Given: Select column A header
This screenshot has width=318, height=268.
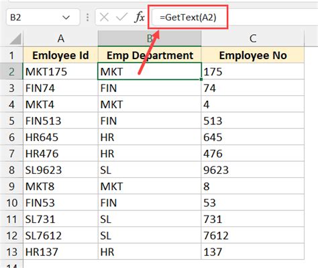Looking at the screenshot, I should point(60,38).
